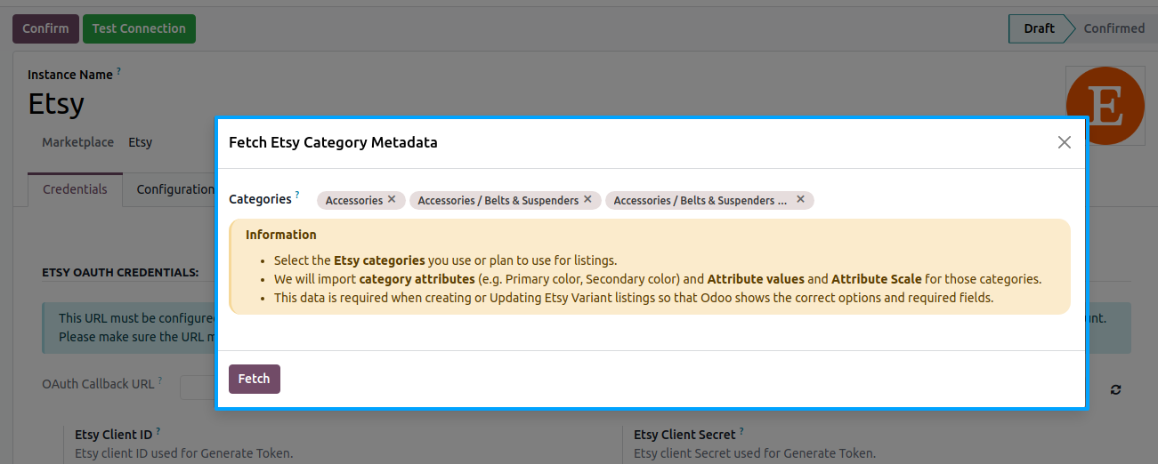
Task: Click the Etsy instance name field
Action: [56, 104]
